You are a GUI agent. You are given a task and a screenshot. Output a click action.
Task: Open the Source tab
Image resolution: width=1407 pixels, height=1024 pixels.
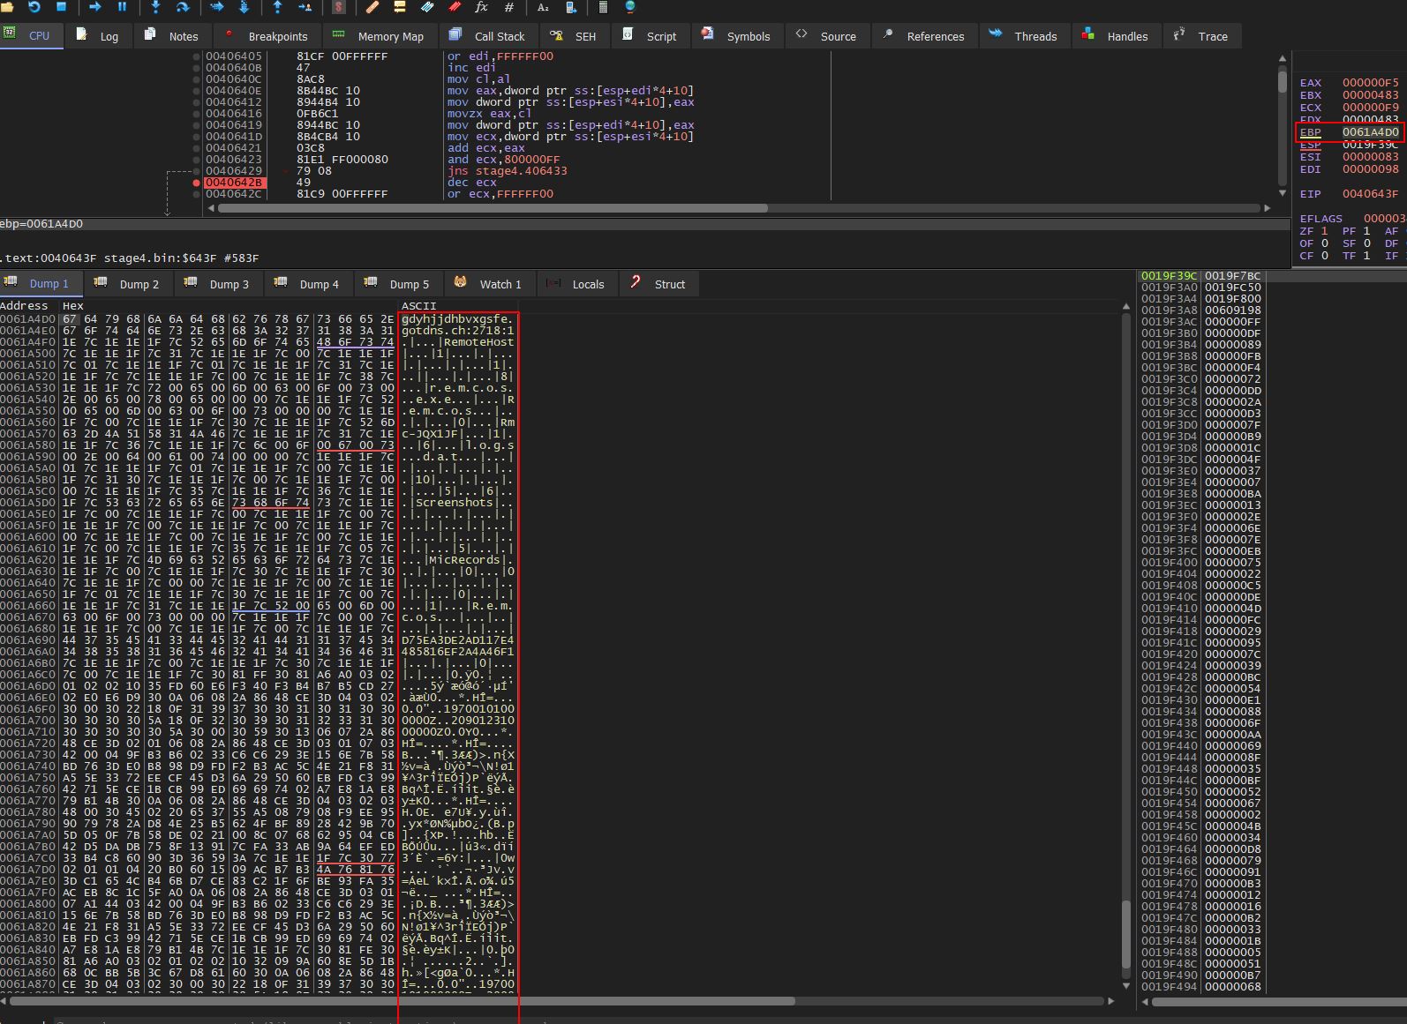coord(827,36)
